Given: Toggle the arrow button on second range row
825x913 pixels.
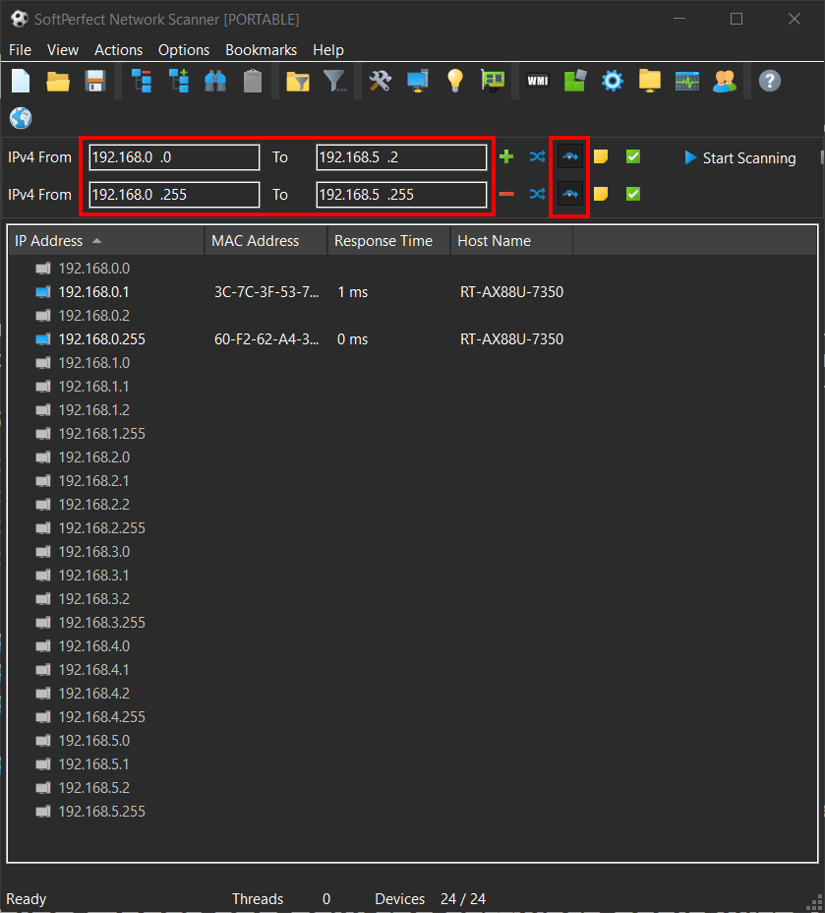Looking at the screenshot, I should tap(570, 194).
